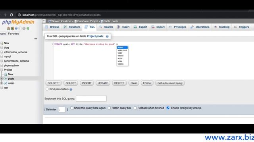Click the SELECT template button
This screenshot has height=142, width=254.
(71, 83)
